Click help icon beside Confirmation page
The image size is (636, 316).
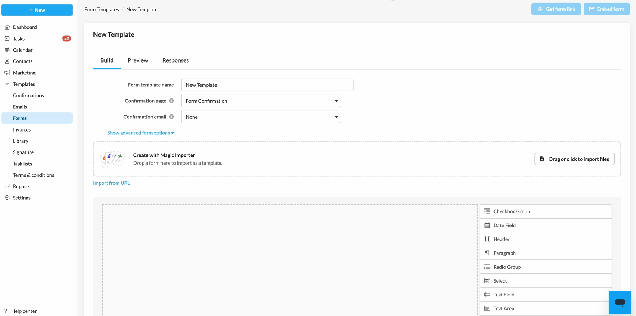pos(172,101)
